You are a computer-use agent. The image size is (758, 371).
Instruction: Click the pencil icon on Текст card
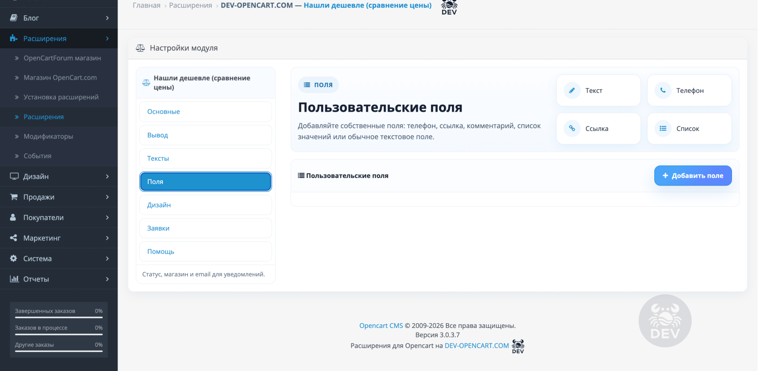pos(572,90)
